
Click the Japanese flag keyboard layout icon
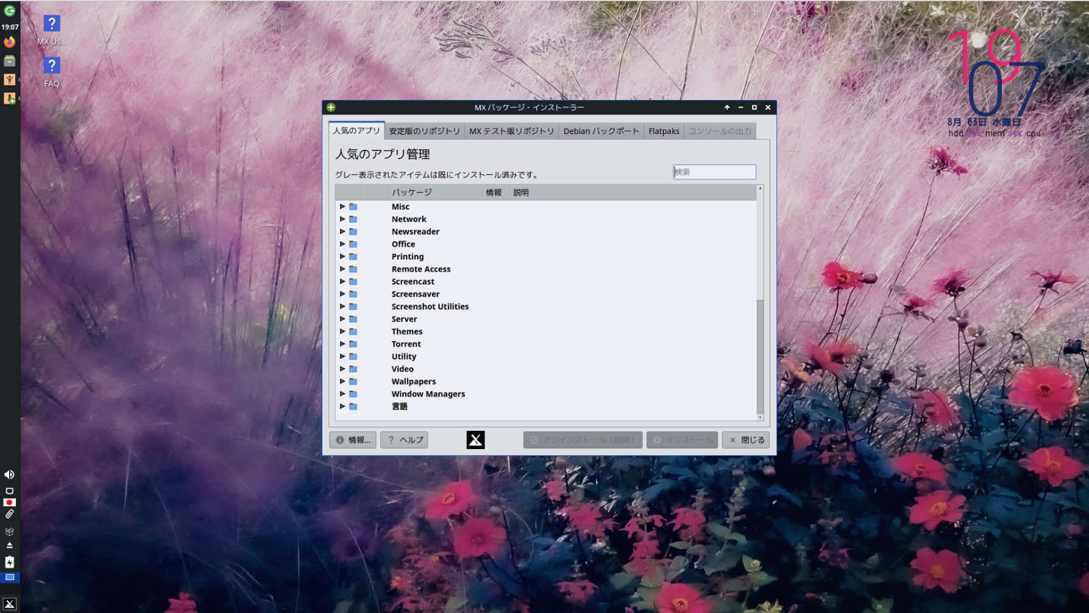[10, 503]
